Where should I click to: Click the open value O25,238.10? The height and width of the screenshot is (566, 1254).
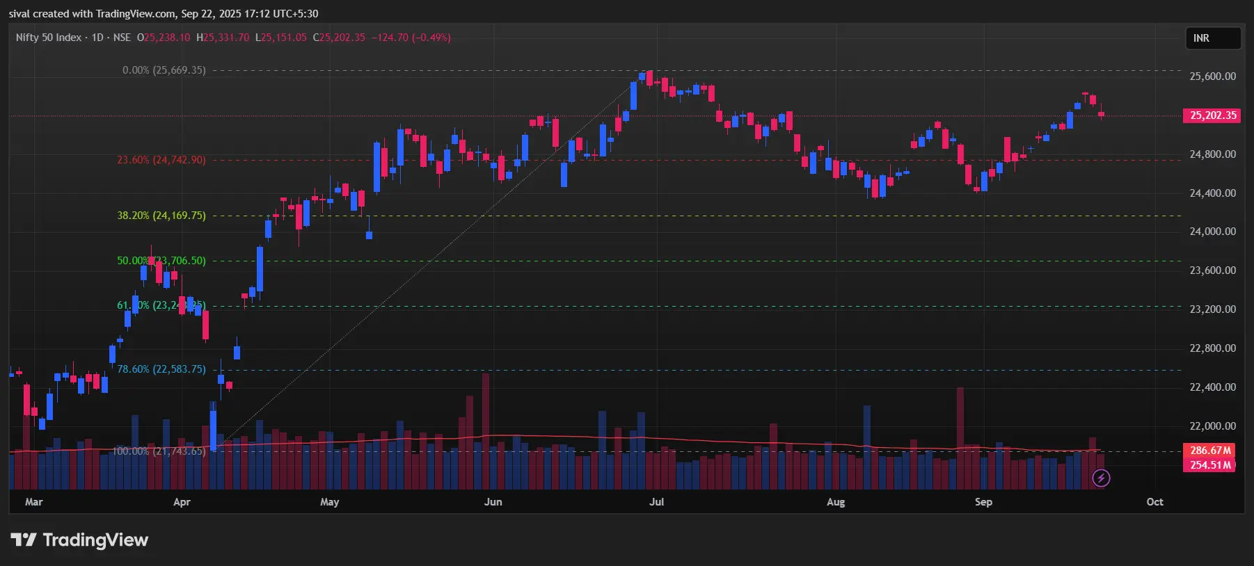click(x=164, y=38)
